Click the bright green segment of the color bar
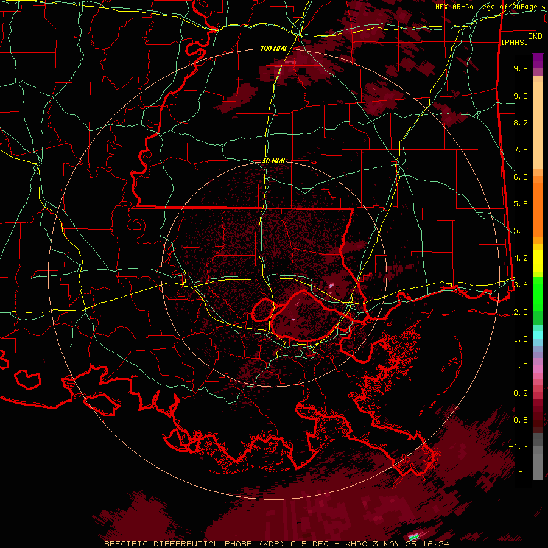 538,294
